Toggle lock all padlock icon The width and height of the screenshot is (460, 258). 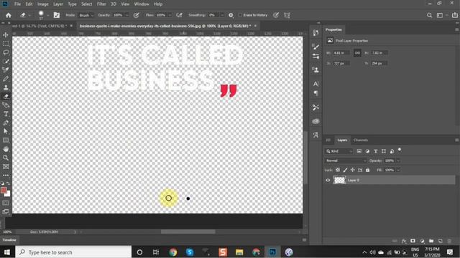367,170
